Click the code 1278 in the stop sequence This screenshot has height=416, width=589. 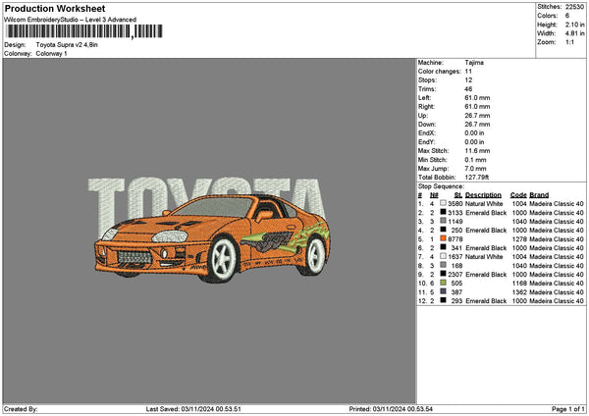(x=519, y=238)
